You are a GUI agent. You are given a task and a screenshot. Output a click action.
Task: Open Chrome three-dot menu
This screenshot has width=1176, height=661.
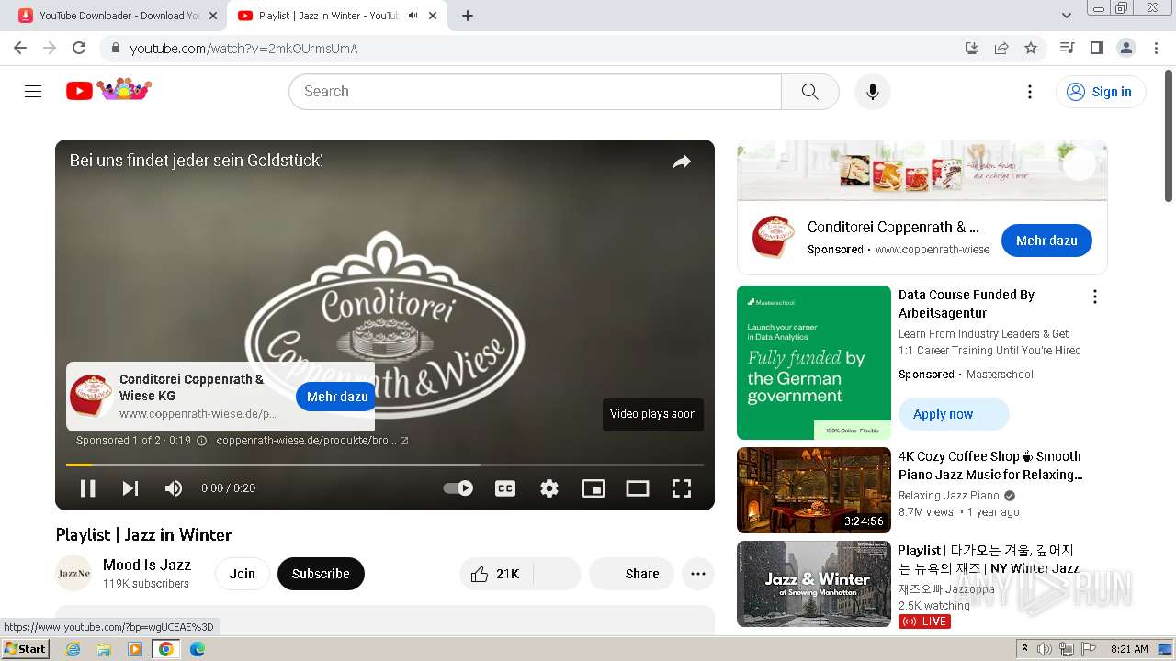pos(1156,48)
